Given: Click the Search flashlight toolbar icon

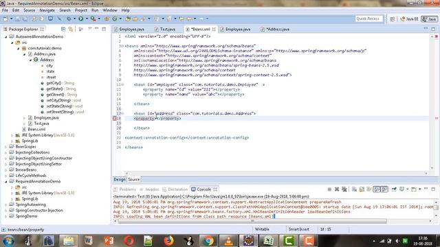Looking at the screenshot, I should 144,19.
